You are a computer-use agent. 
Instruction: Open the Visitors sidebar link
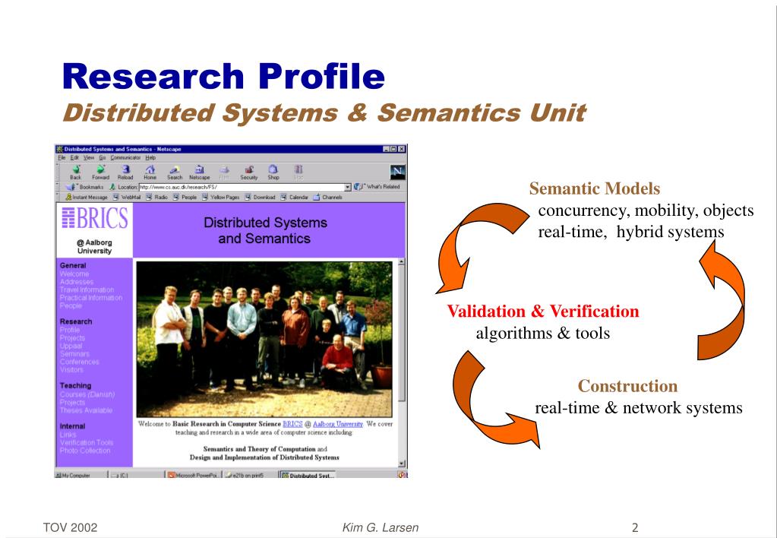click(71, 369)
